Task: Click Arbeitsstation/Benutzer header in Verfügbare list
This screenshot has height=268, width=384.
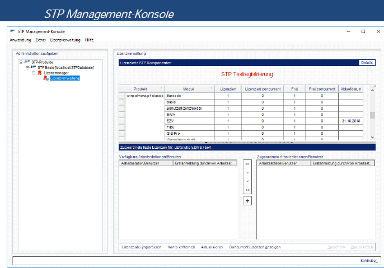Action: [x=146, y=163]
